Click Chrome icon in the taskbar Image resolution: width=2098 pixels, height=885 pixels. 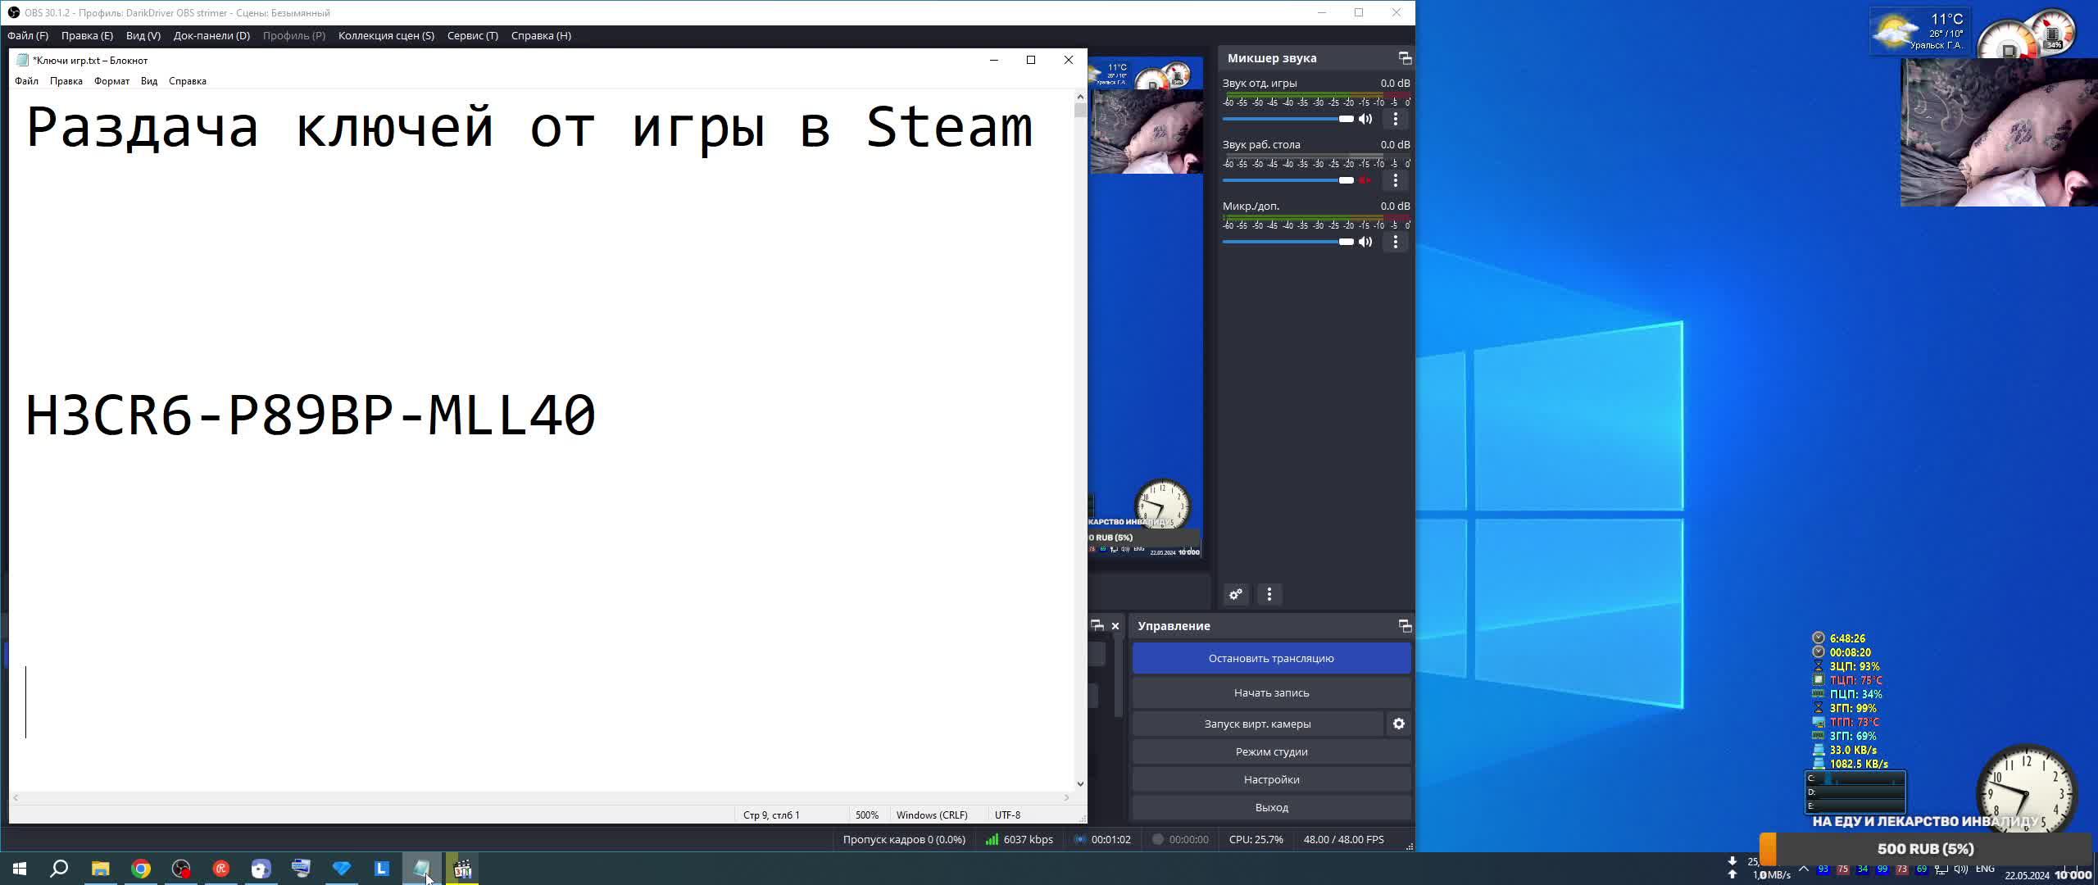click(141, 869)
